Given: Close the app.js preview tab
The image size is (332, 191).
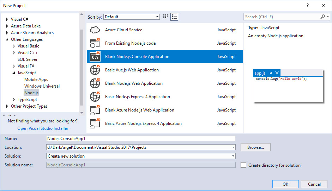Looking at the screenshot, I should click(x=277, y=73).
